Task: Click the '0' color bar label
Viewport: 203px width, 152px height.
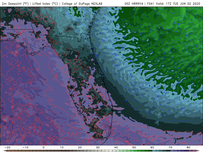Action: coord(43,147)
